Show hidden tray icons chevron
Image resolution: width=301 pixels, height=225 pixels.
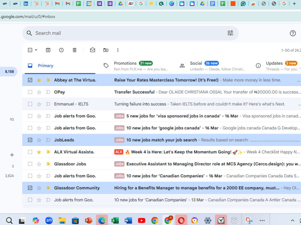tap(292, 220)
